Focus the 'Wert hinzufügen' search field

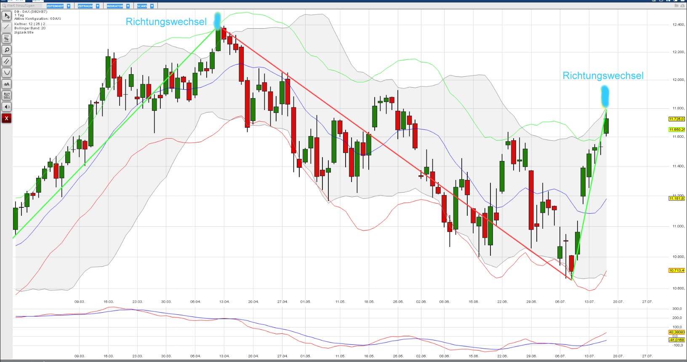pyautogui.click(x=21, y=6)
